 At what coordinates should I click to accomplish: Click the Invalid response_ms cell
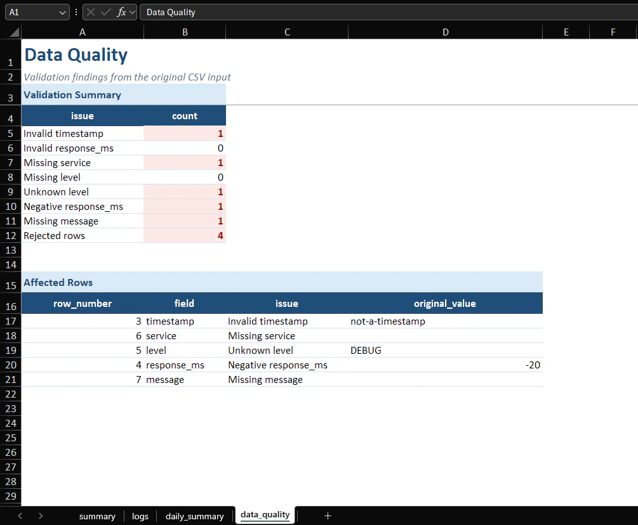[82, 148]
